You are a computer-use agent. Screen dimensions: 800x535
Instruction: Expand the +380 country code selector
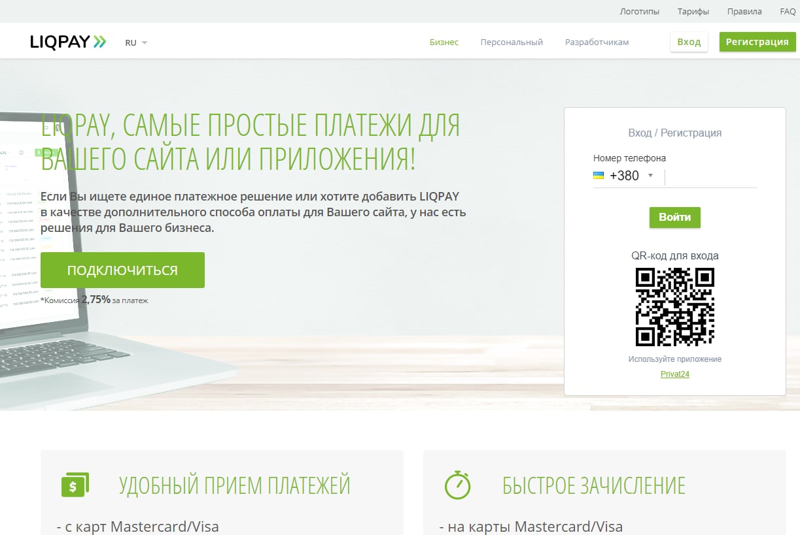point(631,176)
